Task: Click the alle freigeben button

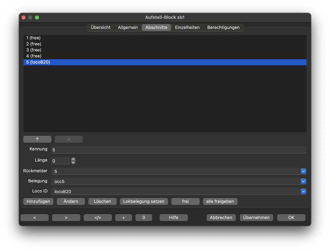Action: point(220,202)
